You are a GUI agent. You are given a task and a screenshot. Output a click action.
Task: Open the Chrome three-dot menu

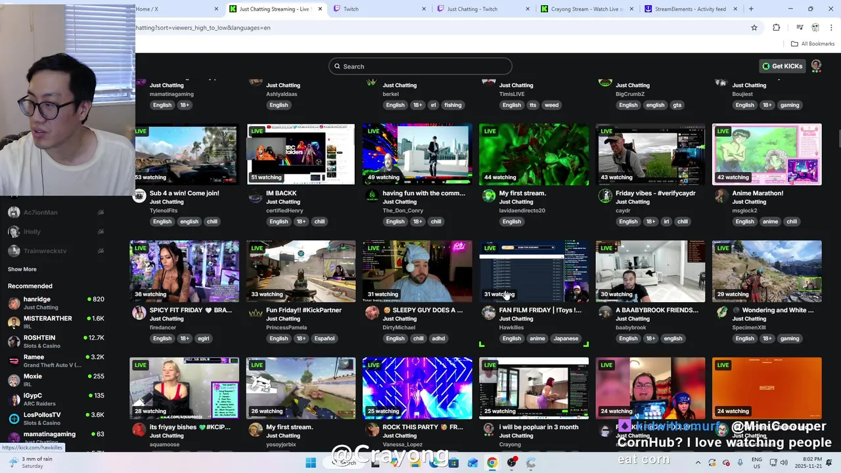pos(831,28)
